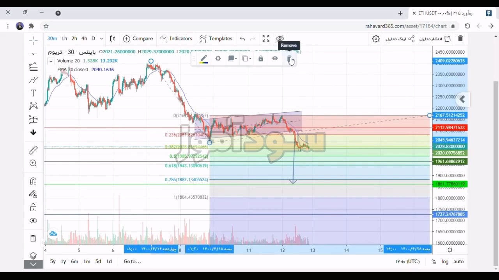Open the prediction and measurement tools
The width and height of the screenshot is (499, 280).
coord(34,119)
